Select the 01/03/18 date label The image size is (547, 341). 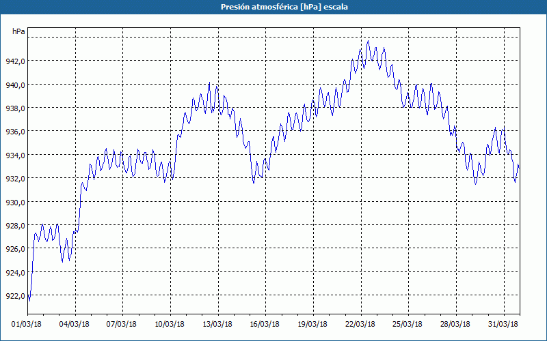point(27,325)
